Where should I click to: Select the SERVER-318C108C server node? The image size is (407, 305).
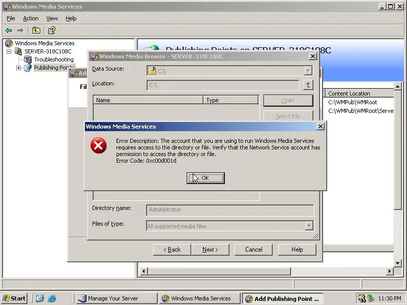coord(48,51)
